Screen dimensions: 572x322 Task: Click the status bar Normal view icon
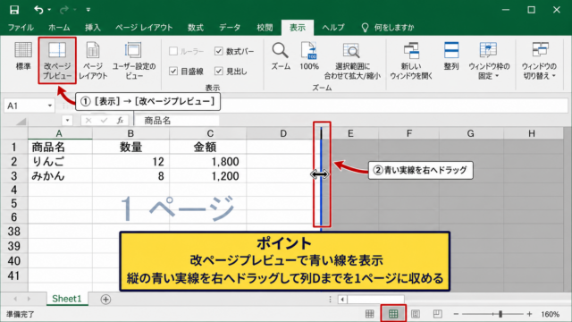[x=369, y=314]
